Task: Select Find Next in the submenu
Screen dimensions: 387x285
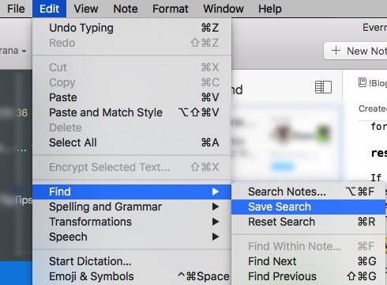Action: pyautogui.click(x=308, y=261)
